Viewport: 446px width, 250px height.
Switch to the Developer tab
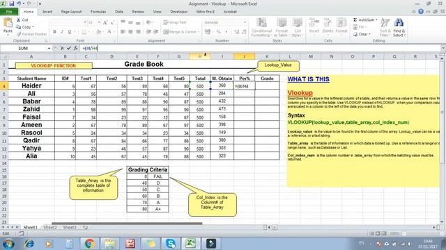179,12
